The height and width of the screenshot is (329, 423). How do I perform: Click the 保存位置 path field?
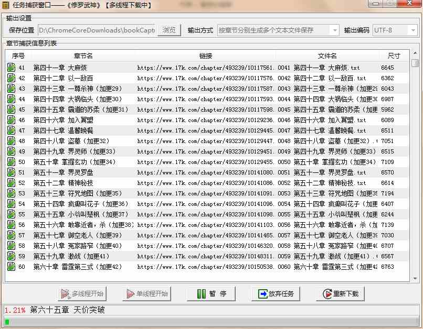coord(97,30)
